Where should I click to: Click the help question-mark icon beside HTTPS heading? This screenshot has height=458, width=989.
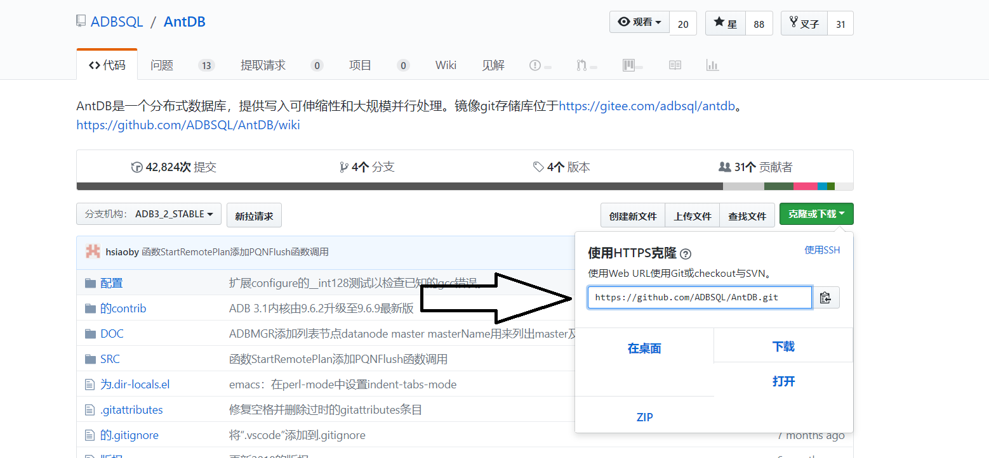[x=685, y=254]
